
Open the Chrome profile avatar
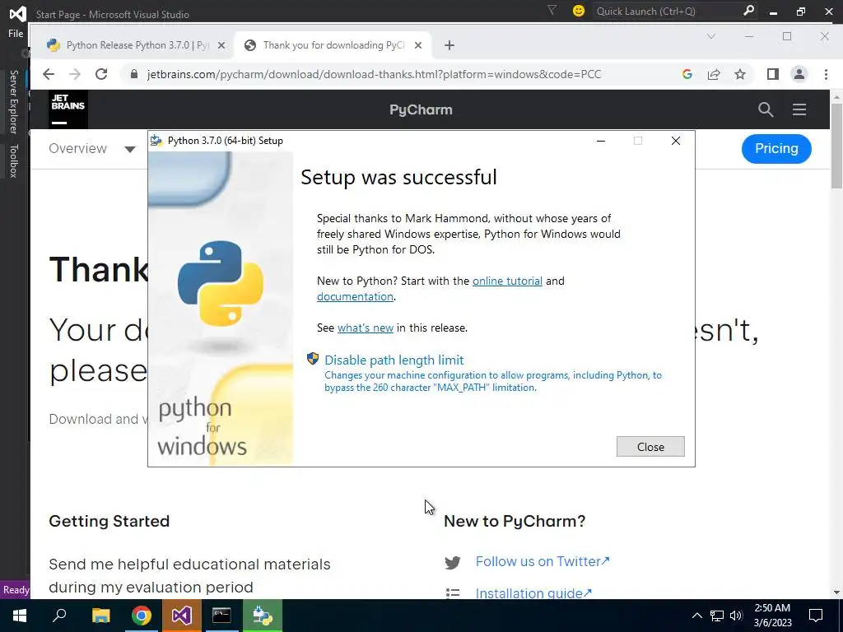(799, 74)
